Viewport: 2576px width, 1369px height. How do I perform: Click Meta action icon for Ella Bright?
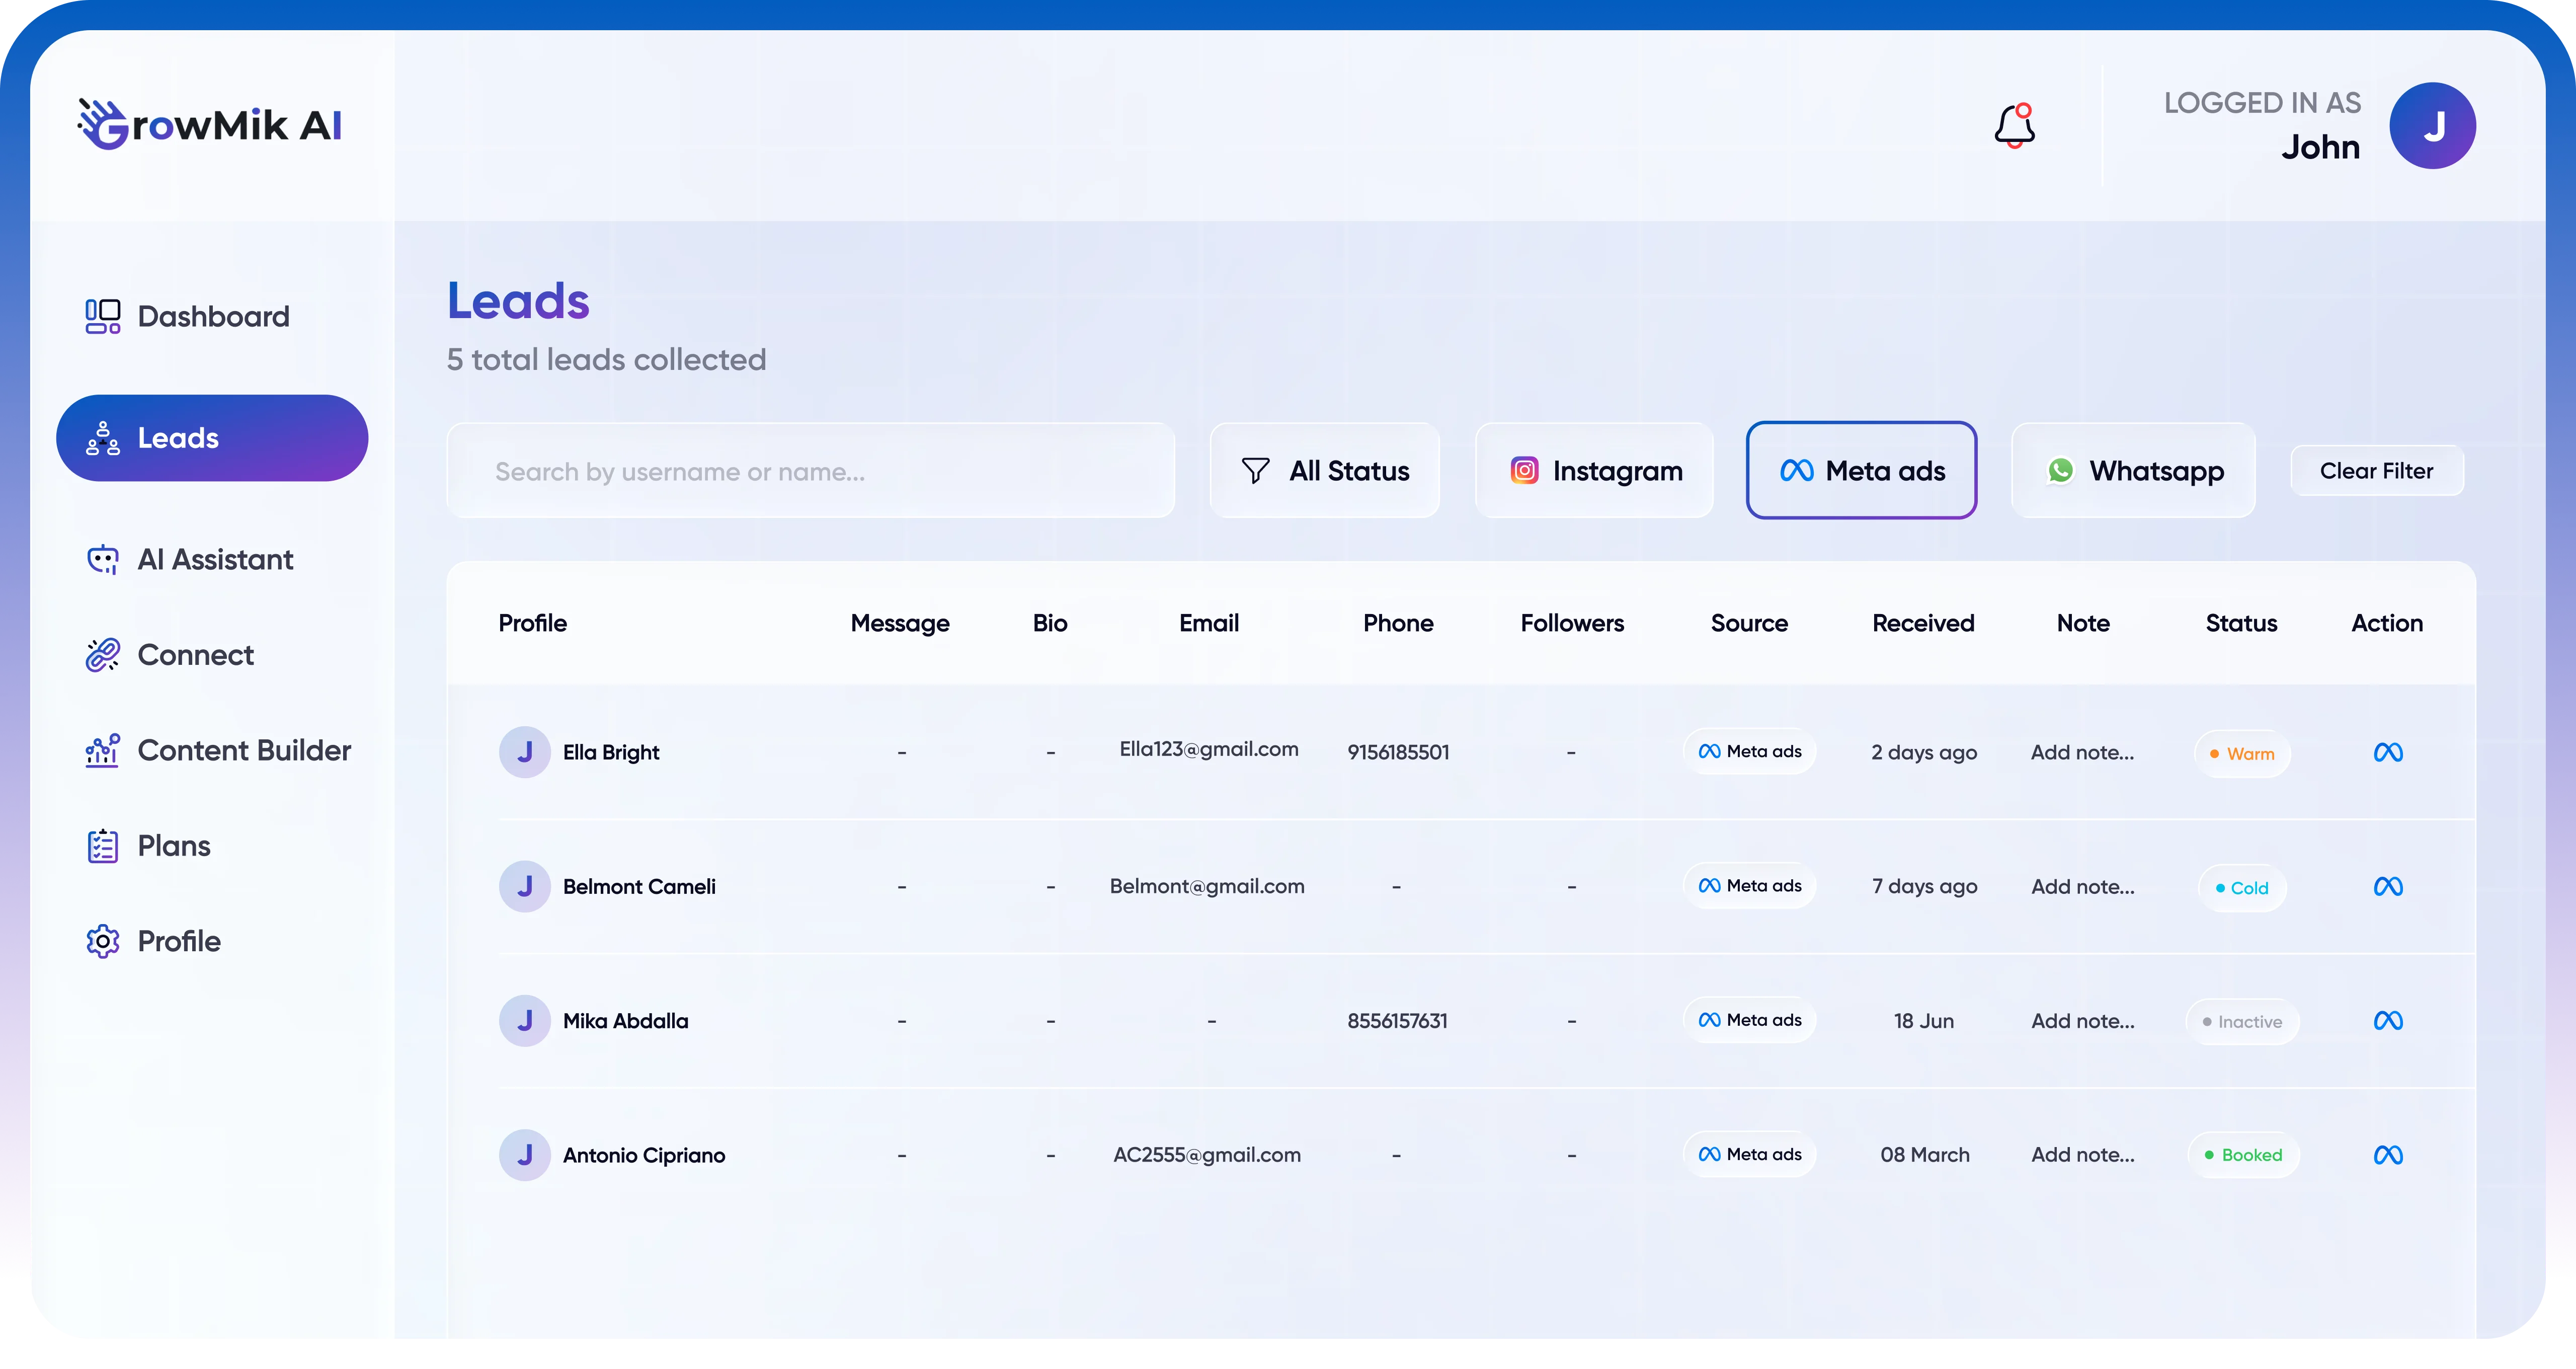2388,752
